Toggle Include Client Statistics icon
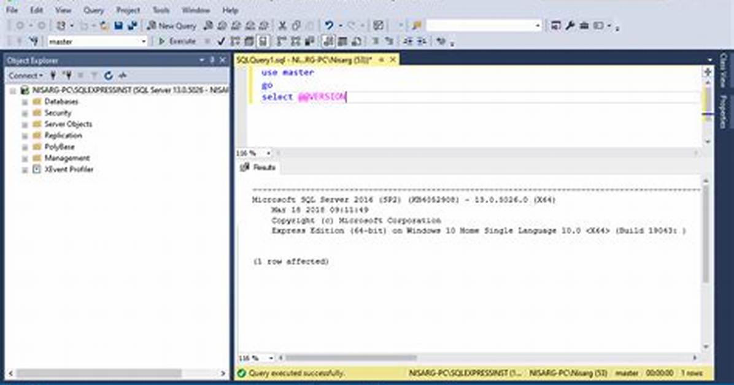 [309, 42]
